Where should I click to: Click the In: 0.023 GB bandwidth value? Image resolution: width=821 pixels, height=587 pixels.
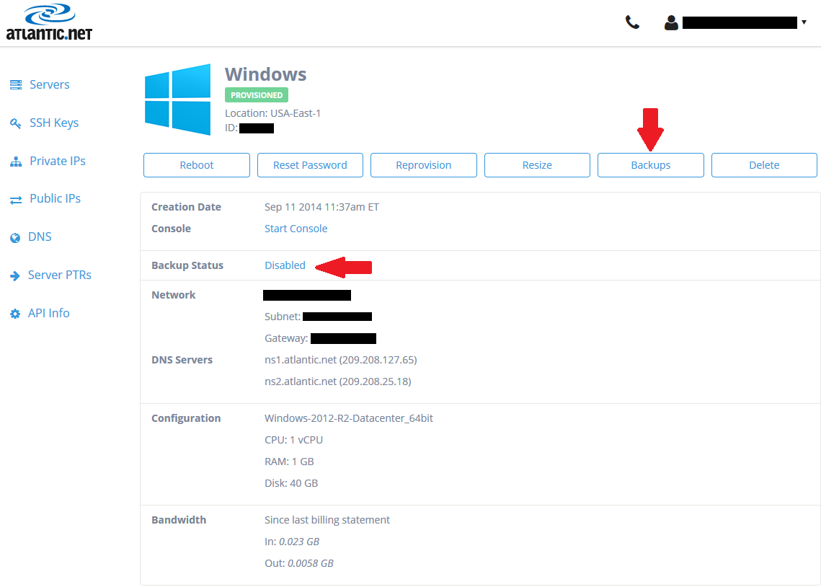pyautogui.click(x=292, y=542)
